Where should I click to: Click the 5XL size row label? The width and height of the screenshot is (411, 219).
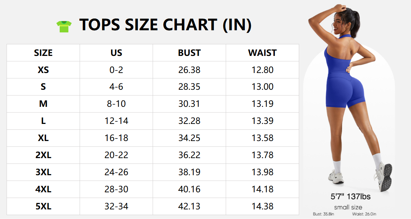click(x=43, y=207)
